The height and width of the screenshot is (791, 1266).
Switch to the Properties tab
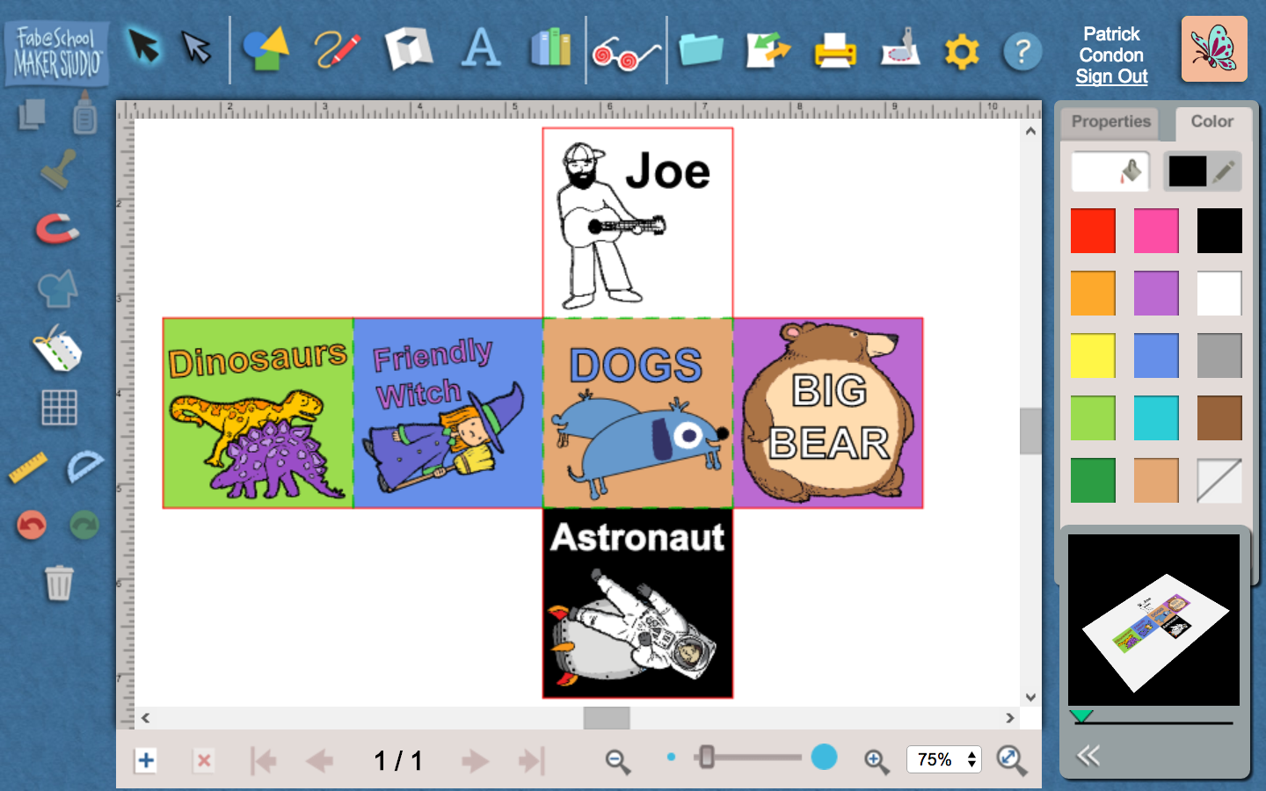1110,122
